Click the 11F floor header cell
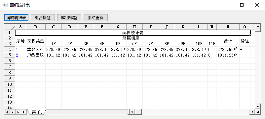 pos(212,44)
